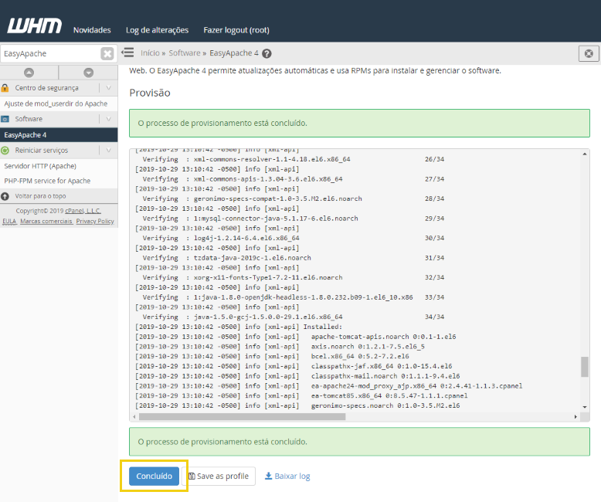Open the EasyApache 4 help question mark
The width and height of the screenshot is (601, 502).
(267, 53)
